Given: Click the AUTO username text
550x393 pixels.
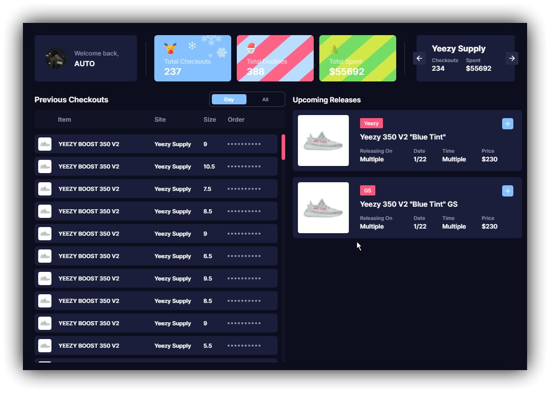Looking at the screenshot, I should [x=85, y=64].
